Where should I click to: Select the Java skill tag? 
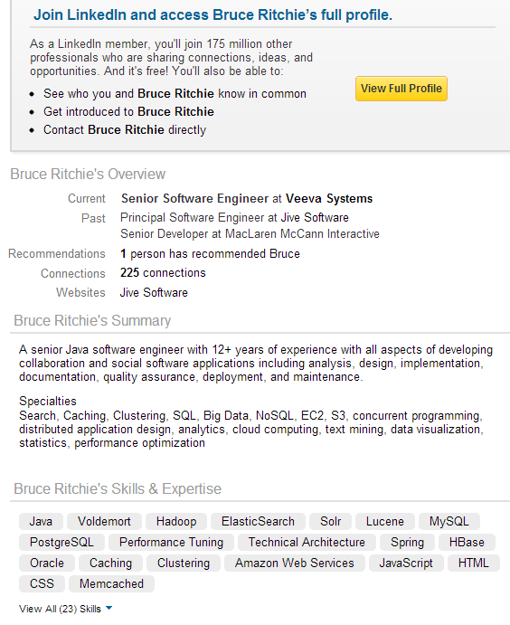[41, 521]
